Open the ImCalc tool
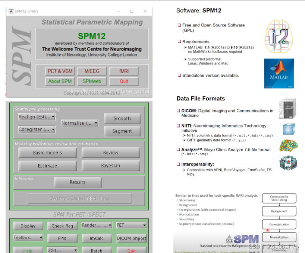The height and width of the screenshot is (253, 305). coord(97,238)
